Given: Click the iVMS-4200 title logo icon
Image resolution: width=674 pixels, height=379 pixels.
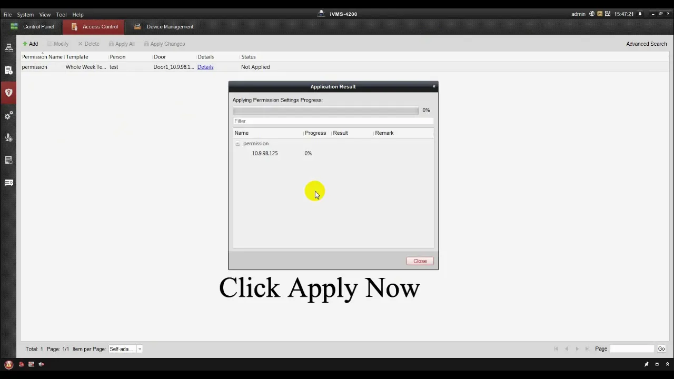Looking at the screenshot, I should click(x=321, y=14).
